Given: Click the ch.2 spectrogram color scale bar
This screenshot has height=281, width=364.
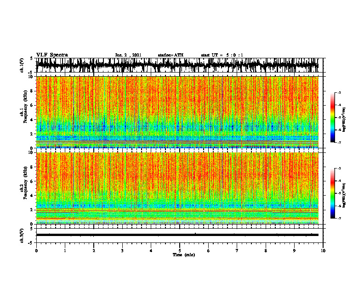Looking at the screenshot, I should click(x=332, y=193).
